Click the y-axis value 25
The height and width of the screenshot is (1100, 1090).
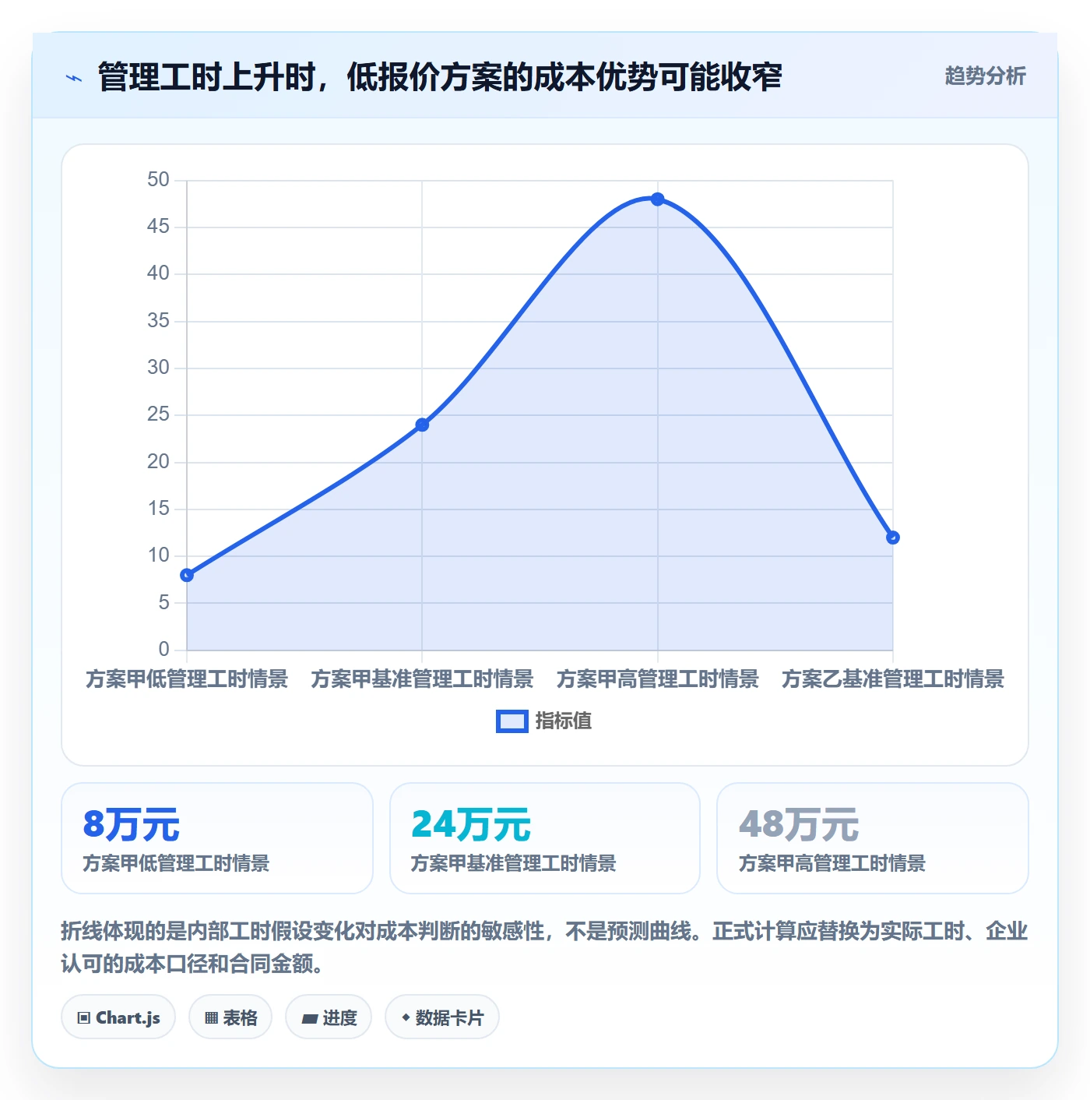(158, 414)
